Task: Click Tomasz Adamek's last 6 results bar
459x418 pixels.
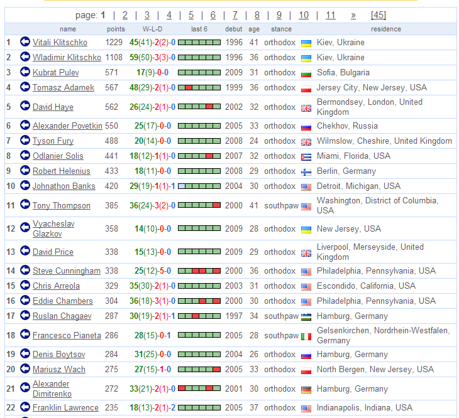Action: 199,88
